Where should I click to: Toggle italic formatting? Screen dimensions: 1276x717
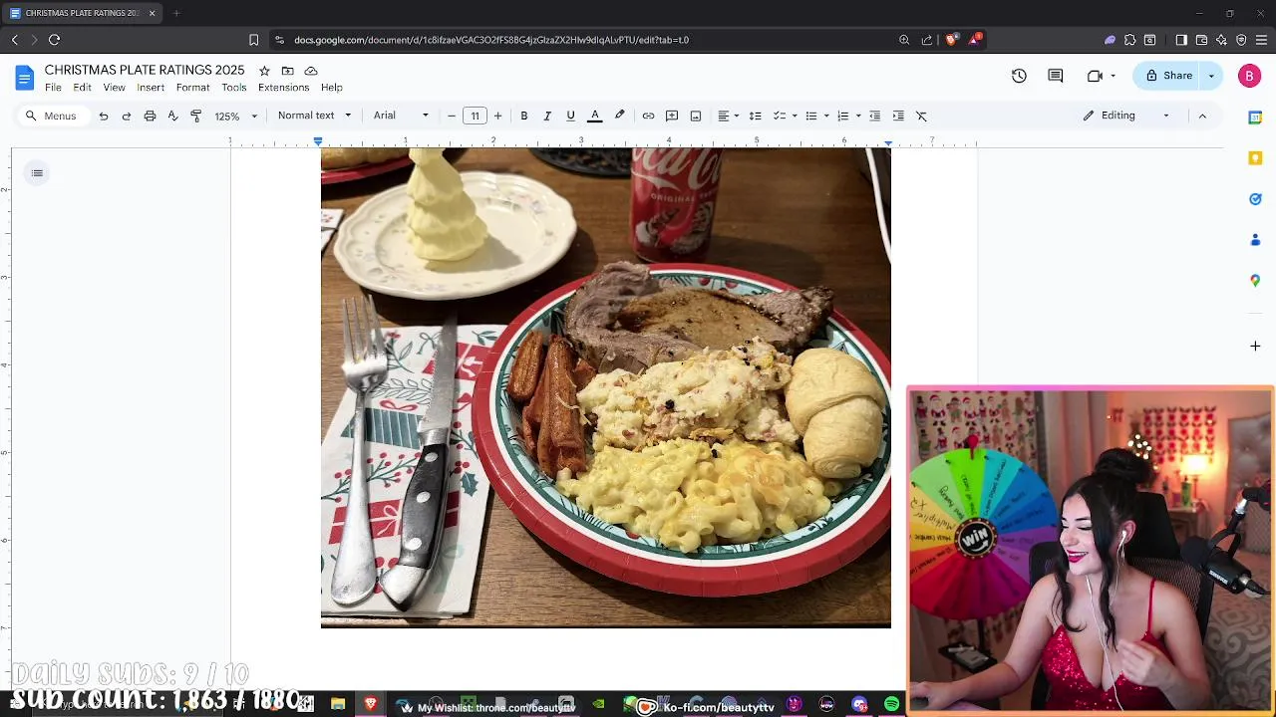[547, 116]
